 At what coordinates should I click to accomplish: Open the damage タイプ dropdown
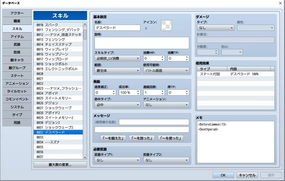[x=216, y=28]
